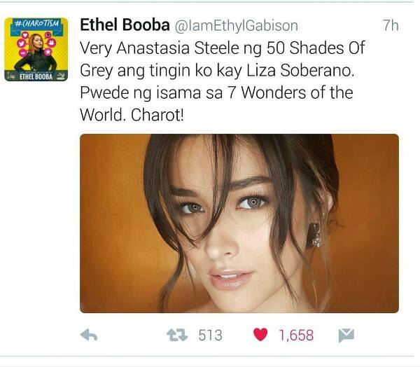Image resolution: width=420 pixels, height=367 pixels.
Task: Click "50 Shades Of" in the tweet text
Action: [316, 48]
